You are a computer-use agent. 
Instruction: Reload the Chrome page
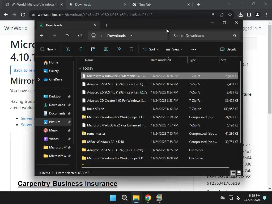(23, 15)
